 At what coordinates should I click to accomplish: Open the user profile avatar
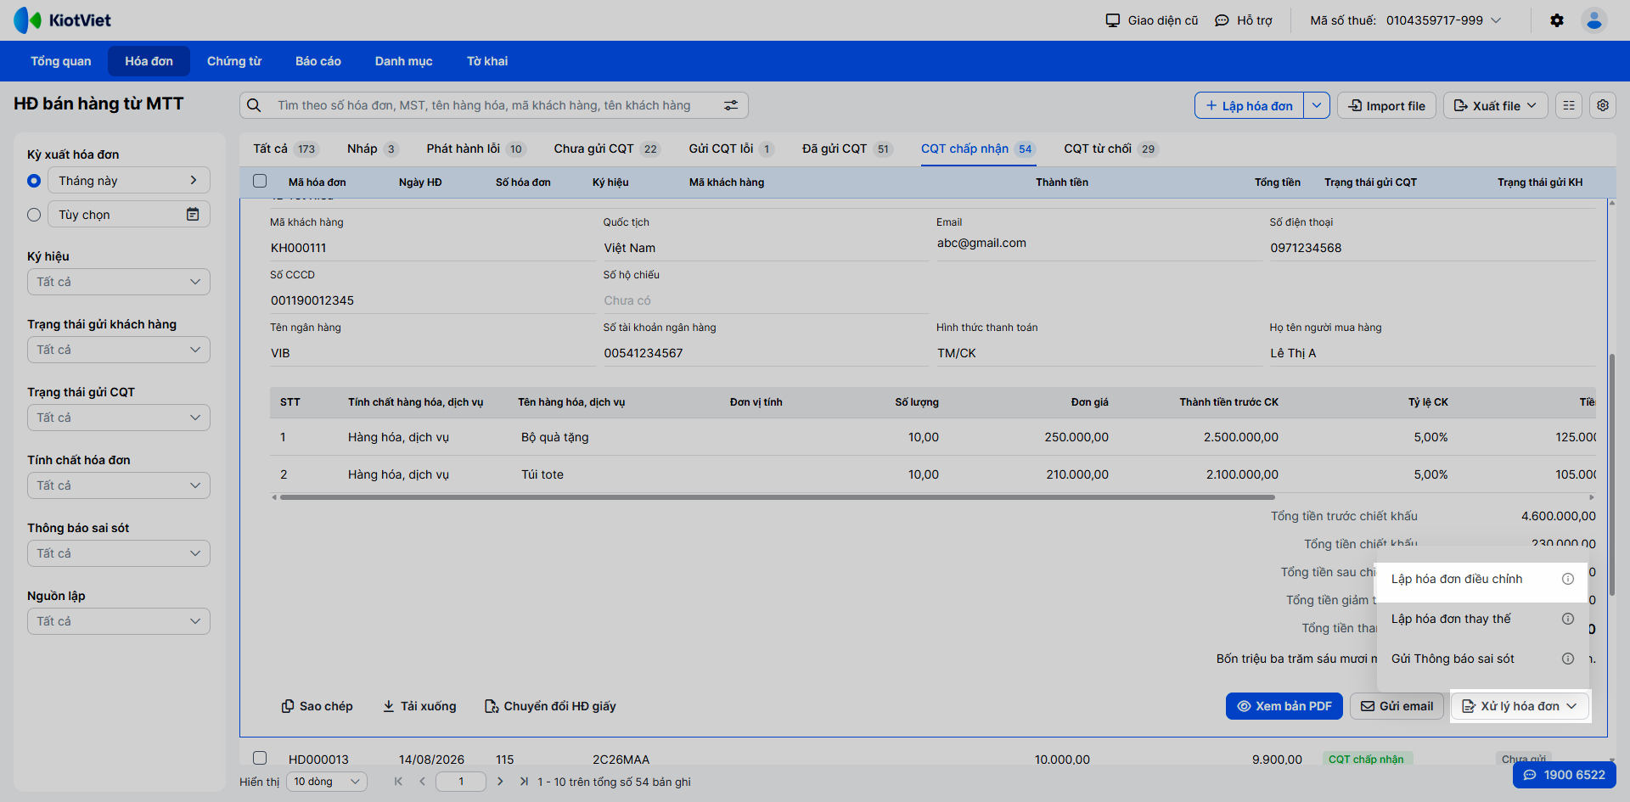click(x=1594, y=20)
